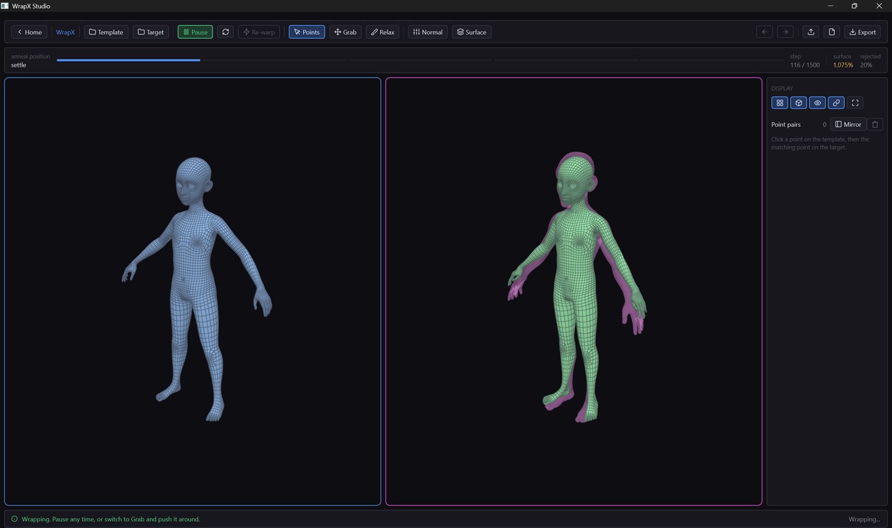Open the Target file button
892x528 pixels.
(x=151, y=32)
